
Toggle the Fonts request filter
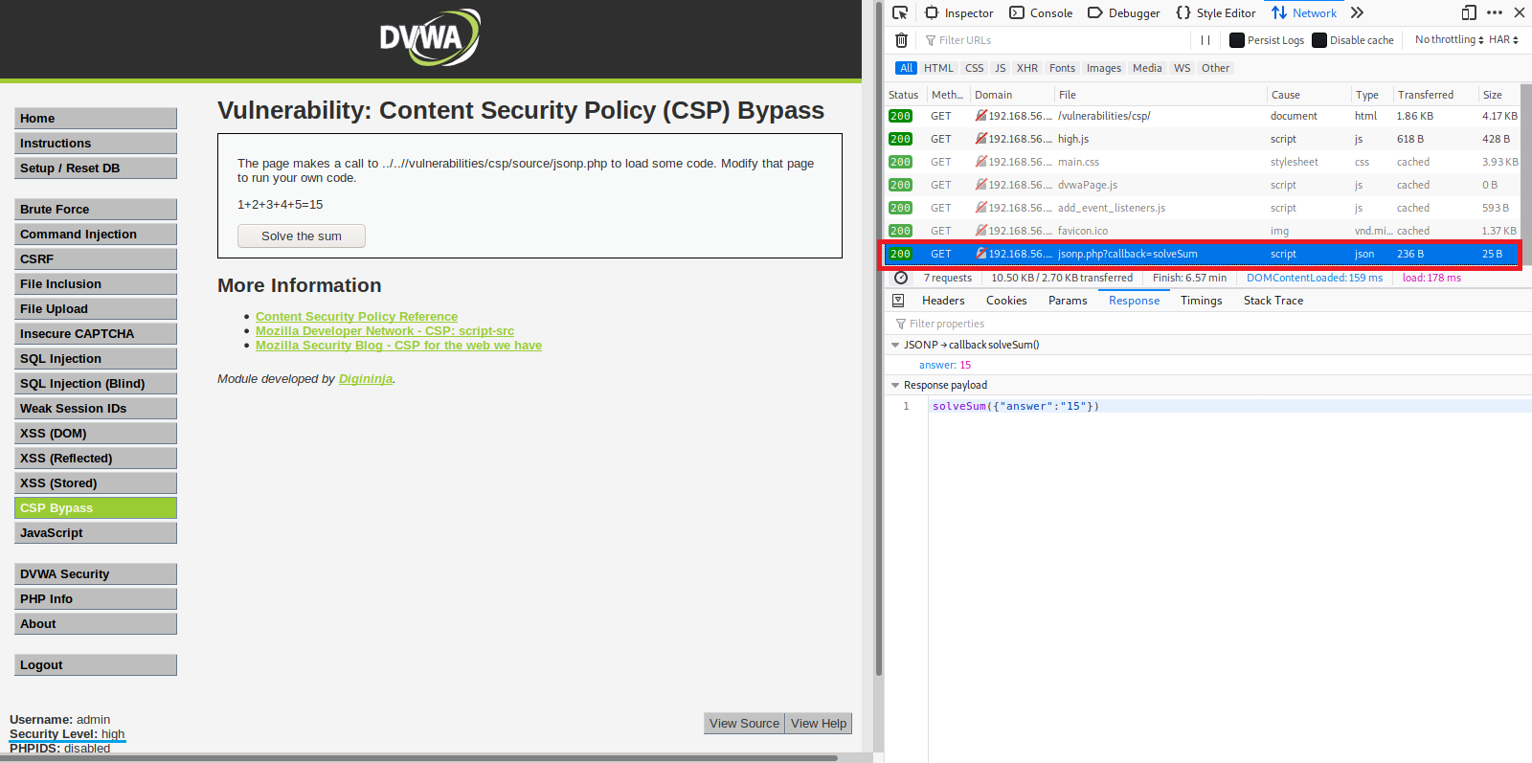pyautogui.click(x=1062, y=68)
